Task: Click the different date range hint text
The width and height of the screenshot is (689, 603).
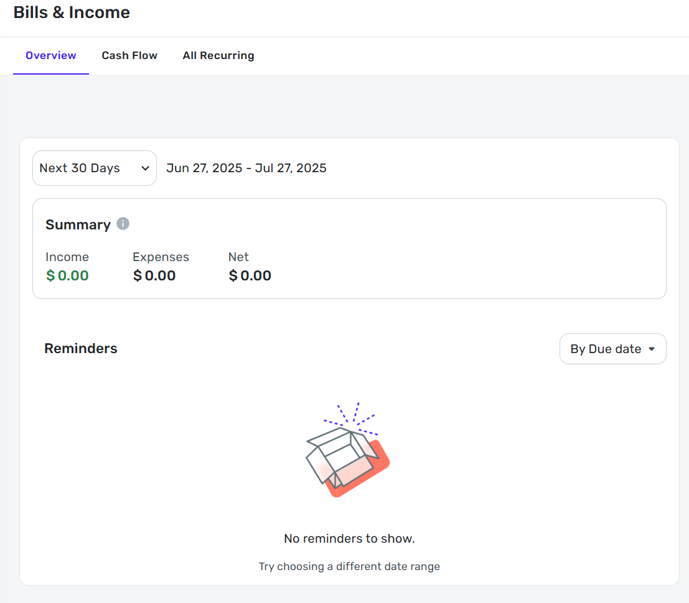Action: pos(349,567)
